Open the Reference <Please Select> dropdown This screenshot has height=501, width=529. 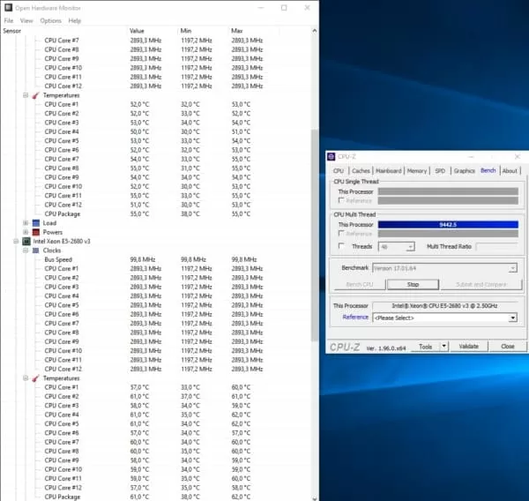click(513, 318)
